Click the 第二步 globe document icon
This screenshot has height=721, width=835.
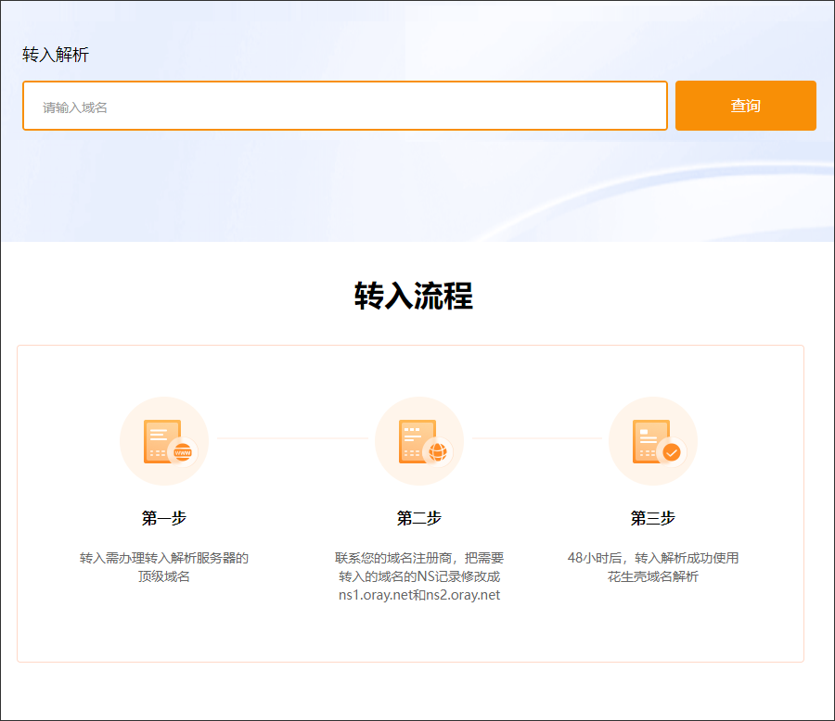[419, 441]
